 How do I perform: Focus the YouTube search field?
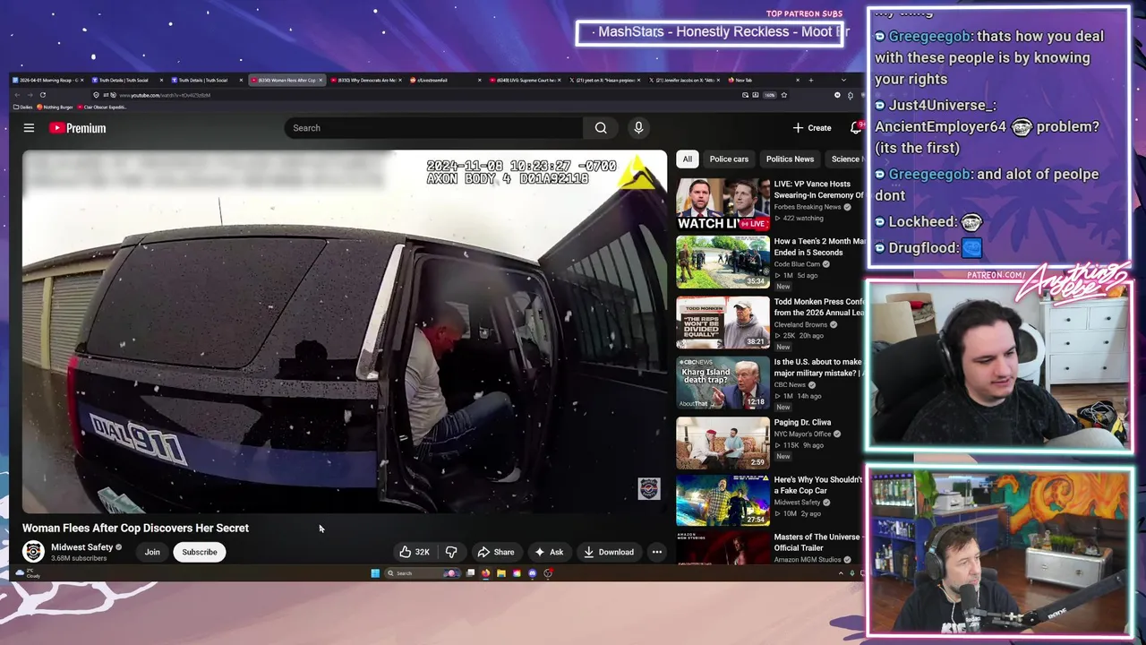coord(434,128)
